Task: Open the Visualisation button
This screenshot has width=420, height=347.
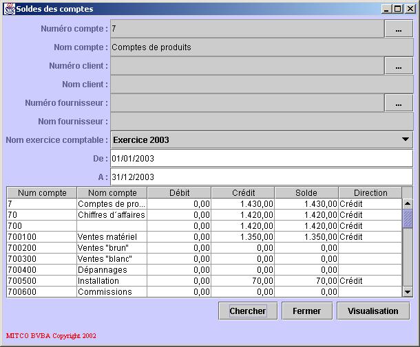Action: pos(373,311)
